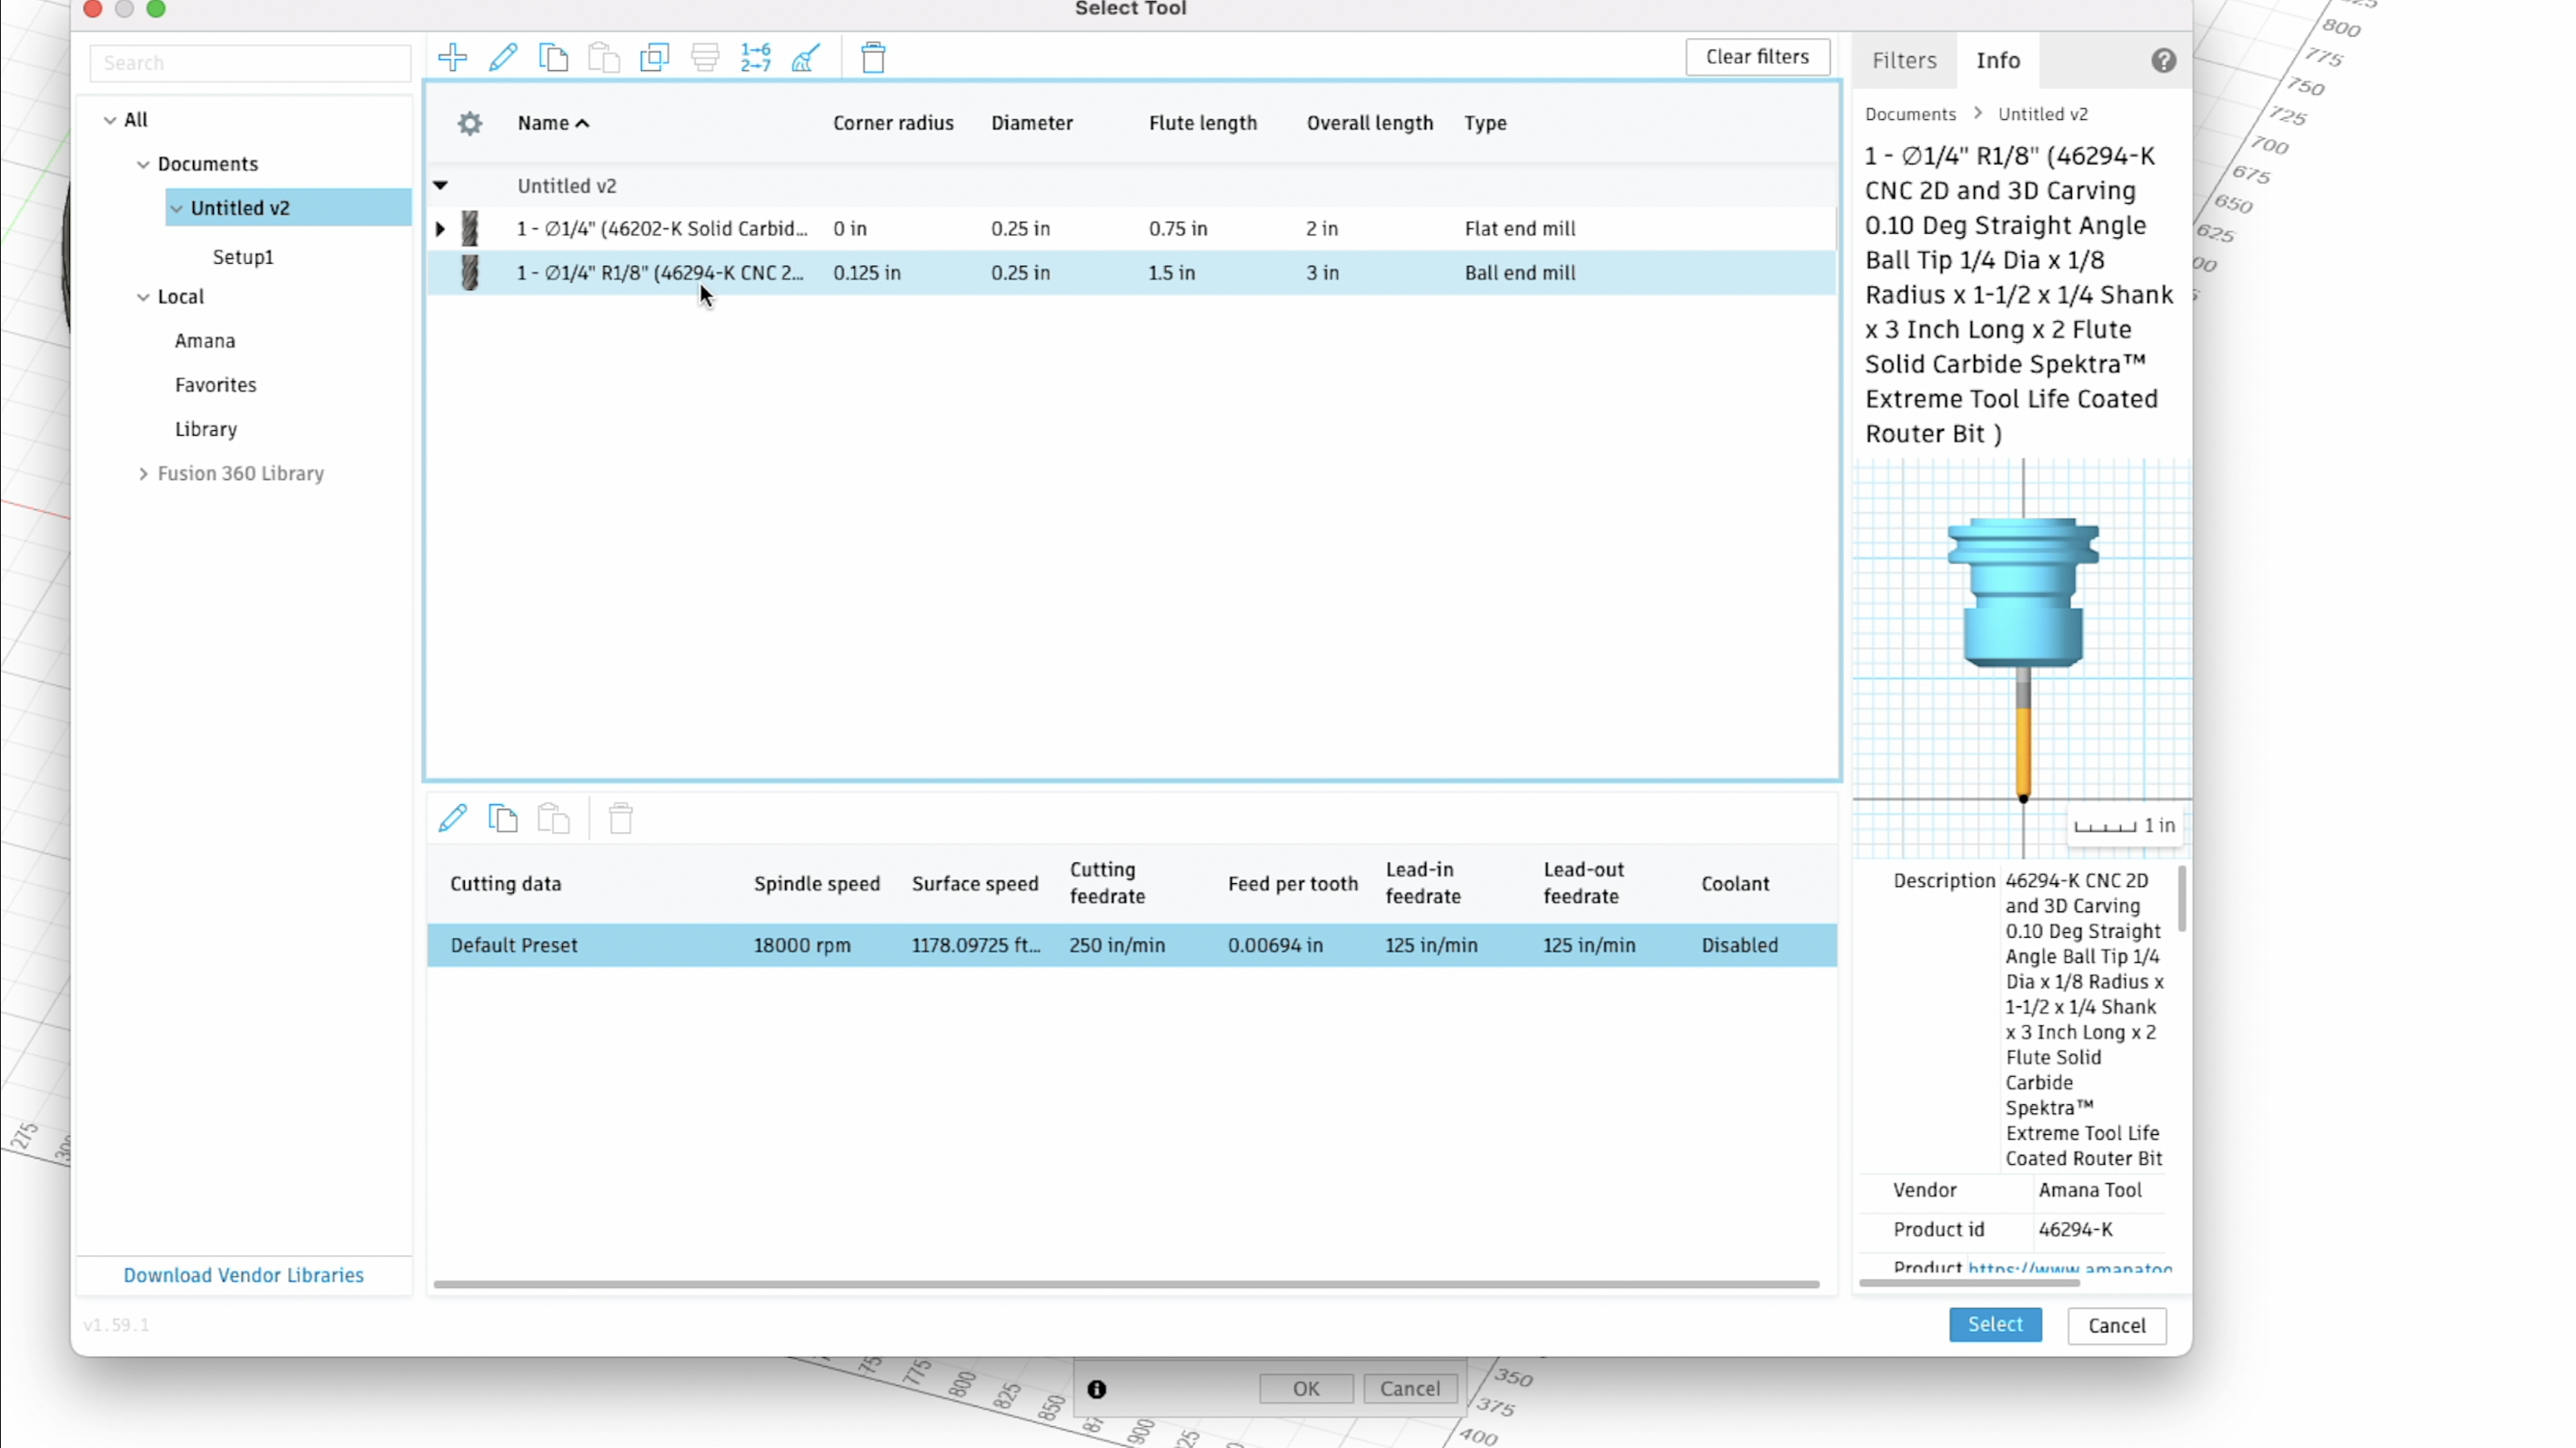Screen dimensions: 2576x1448
Task: Click the pencil icon to edit cutting data preset
Action: [x=452, y=819]
